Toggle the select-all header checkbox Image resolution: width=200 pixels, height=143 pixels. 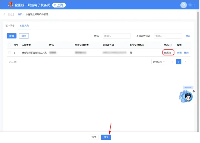(9, 45)
